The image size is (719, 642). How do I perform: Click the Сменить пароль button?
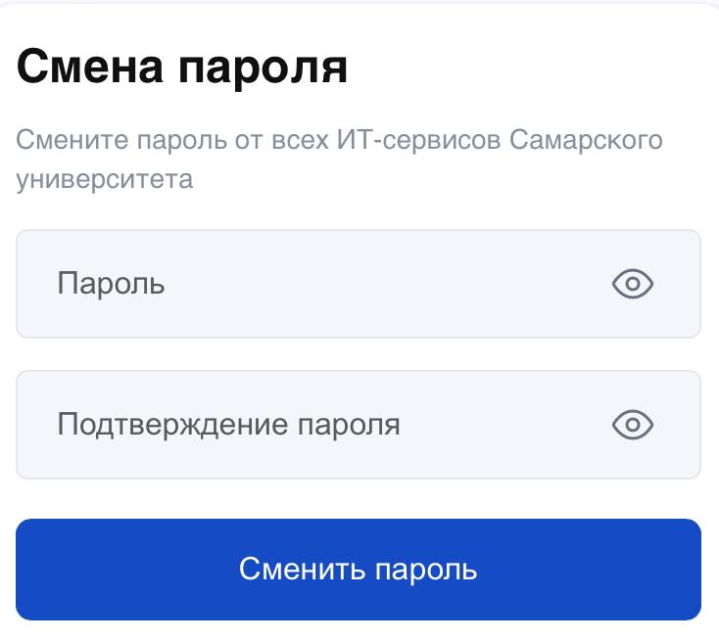point(359,570)
